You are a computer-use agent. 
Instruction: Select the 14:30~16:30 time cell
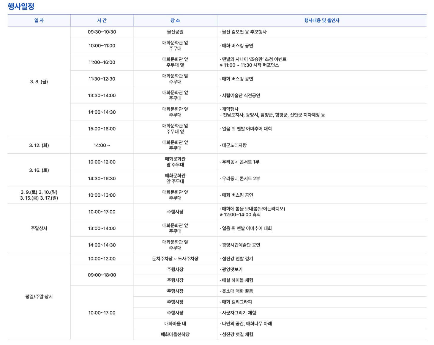(102, 179)
